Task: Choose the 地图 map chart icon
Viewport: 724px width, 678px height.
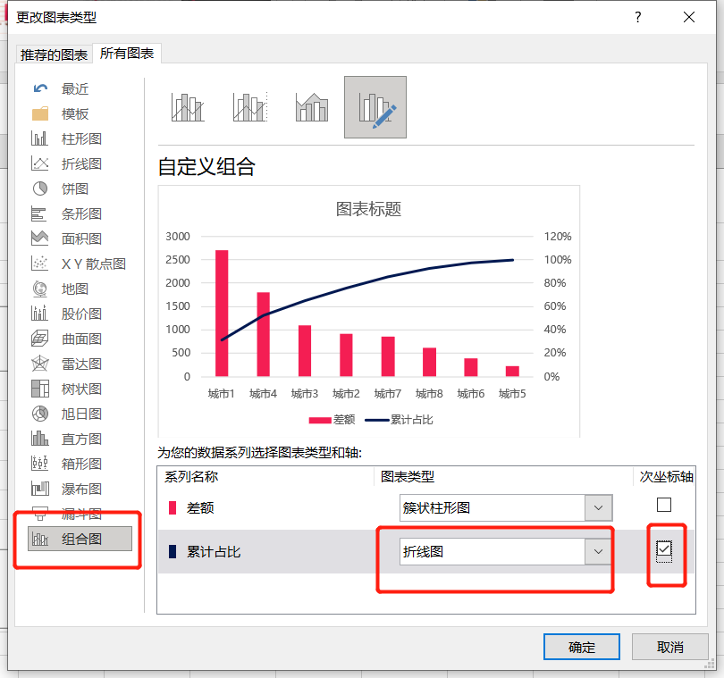Action: point(39,289)
